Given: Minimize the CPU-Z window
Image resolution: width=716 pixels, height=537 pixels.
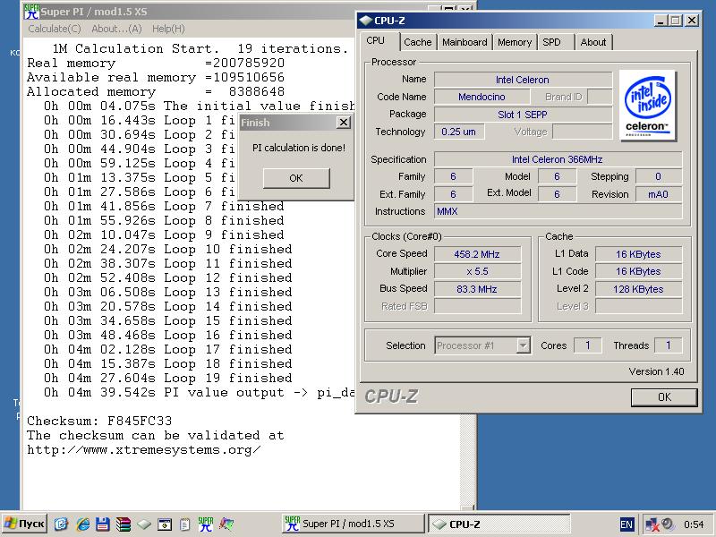Looking at the screenshot, I should 661,21.
